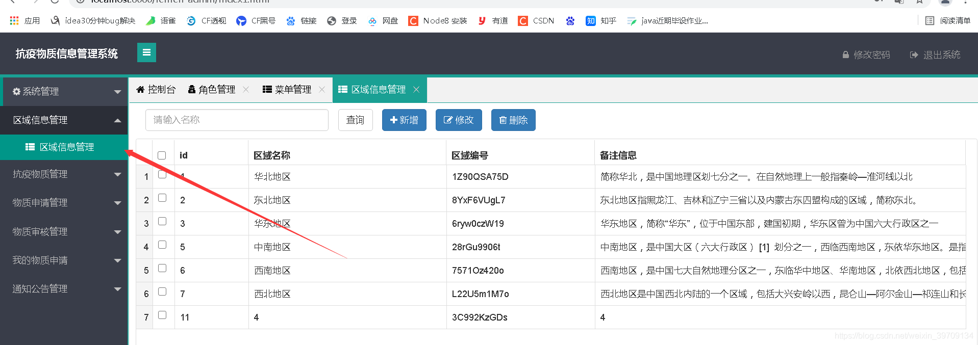Close the 菜单管理 tab
This screenshot has width=978, height=345.
point(322,89)
